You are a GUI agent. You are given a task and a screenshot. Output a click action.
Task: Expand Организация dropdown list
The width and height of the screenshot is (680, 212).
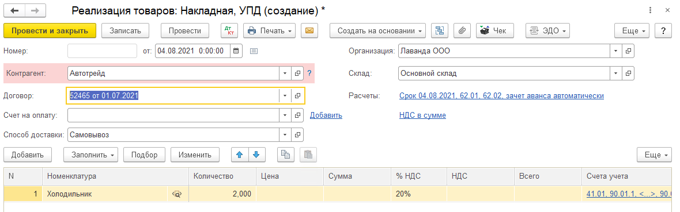616,51
